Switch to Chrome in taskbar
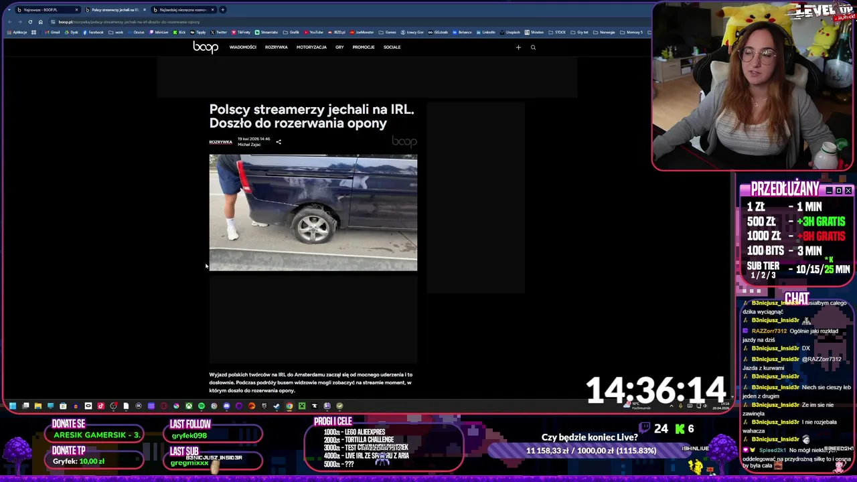Image resolution: width=857 pixels, height=482 pixels. click(289, 406)
